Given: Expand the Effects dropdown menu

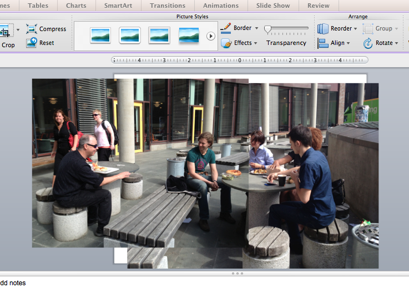Looking at the screenshot, I should click(x=256, y=43).
